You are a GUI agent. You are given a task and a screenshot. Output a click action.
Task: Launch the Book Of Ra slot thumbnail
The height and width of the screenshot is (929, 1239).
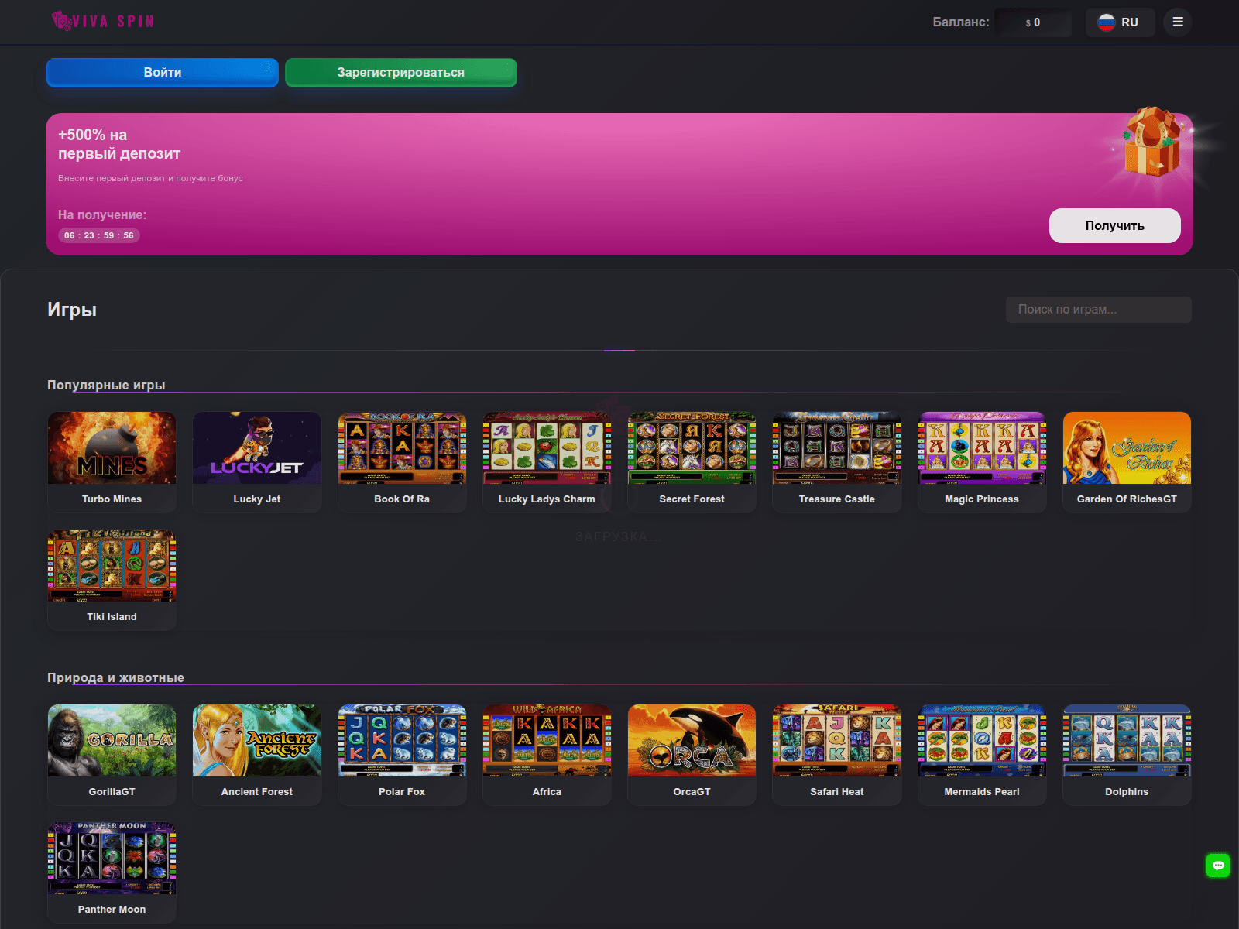[x=402, y=448]
